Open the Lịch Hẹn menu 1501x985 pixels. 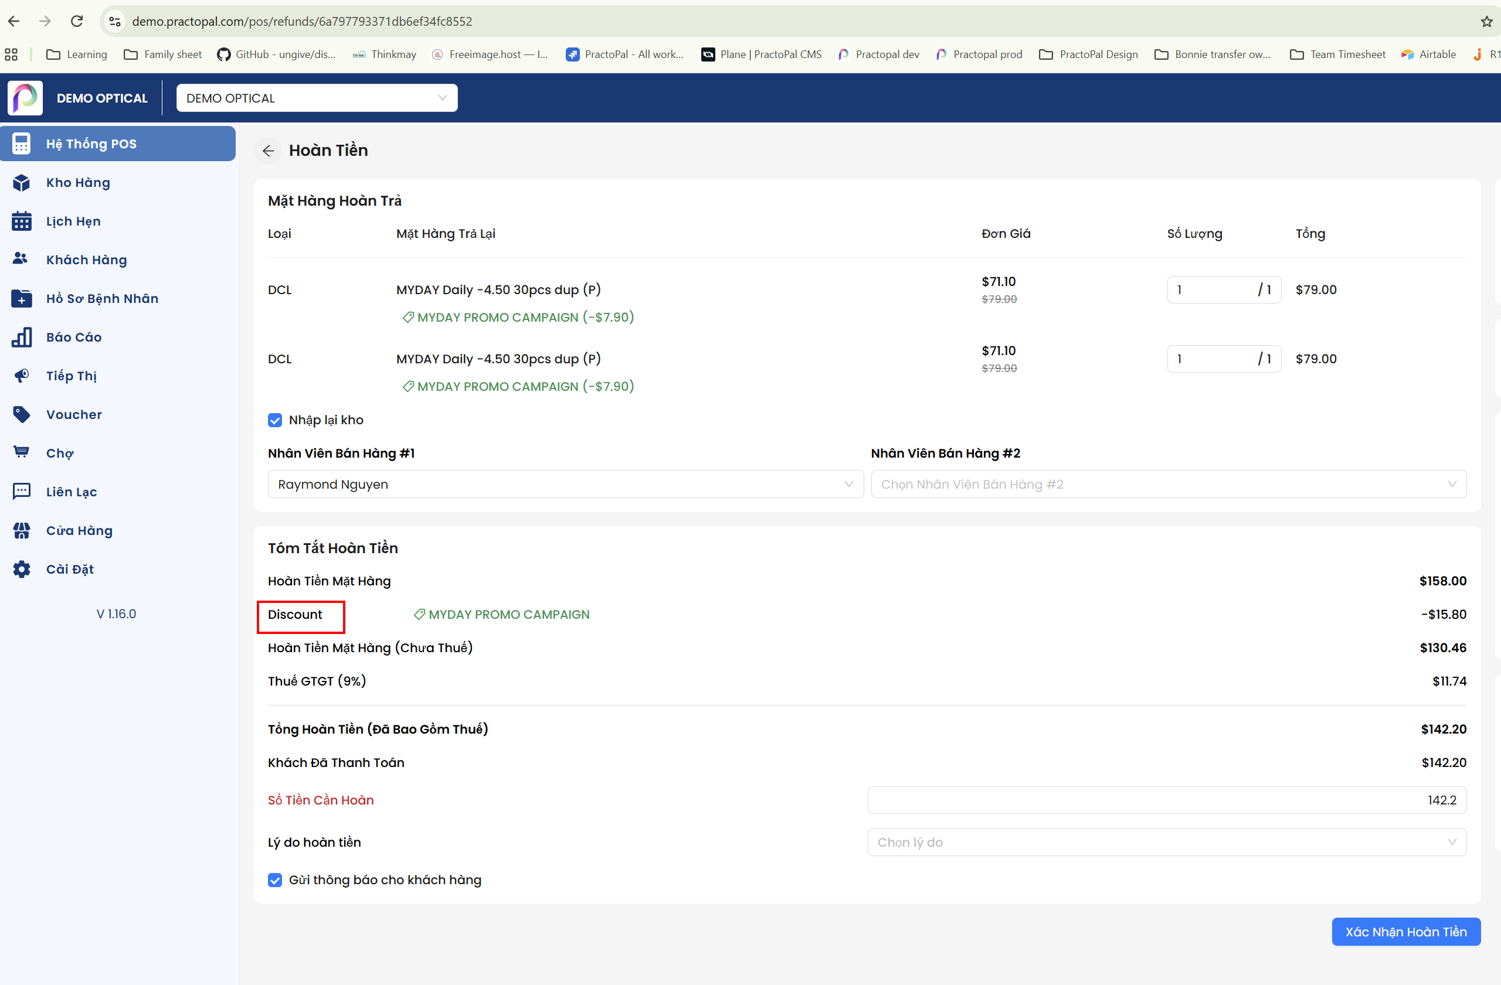pyautogui.click(x=118, y=221)
